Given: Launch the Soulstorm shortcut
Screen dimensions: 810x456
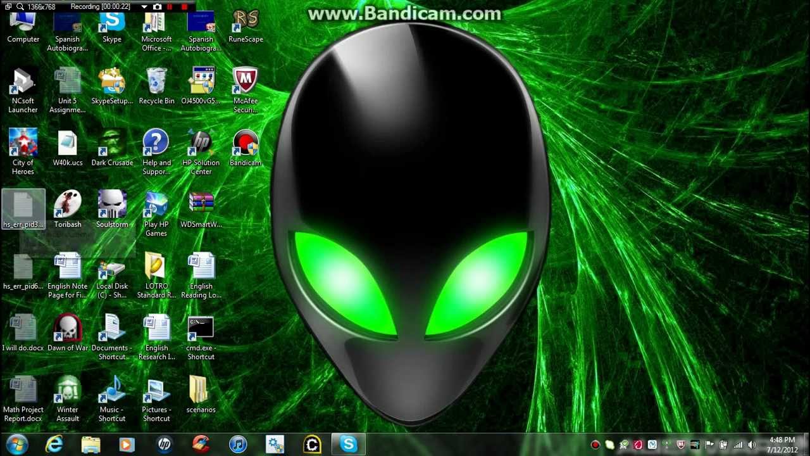Looking at the screenshot, I should pyautogui.click(x=112, y=210).
